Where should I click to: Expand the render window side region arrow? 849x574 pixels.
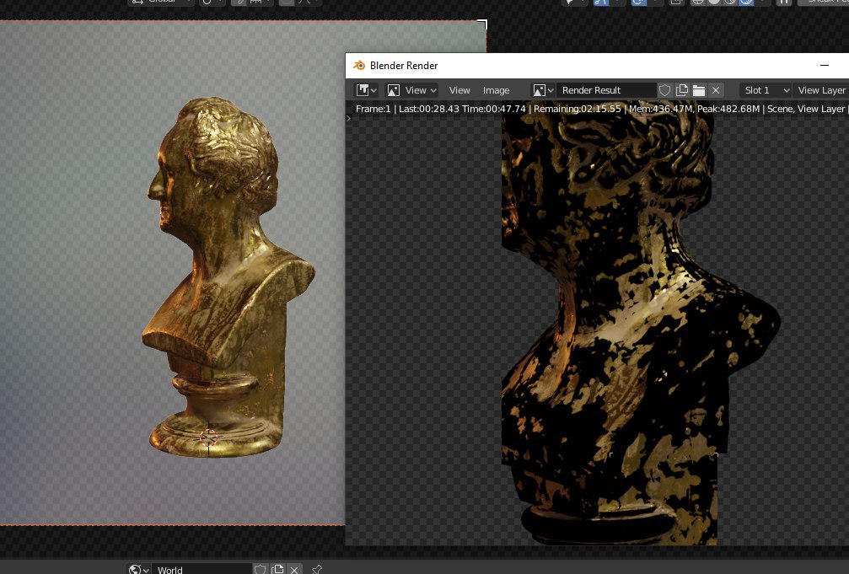[348, 118]
